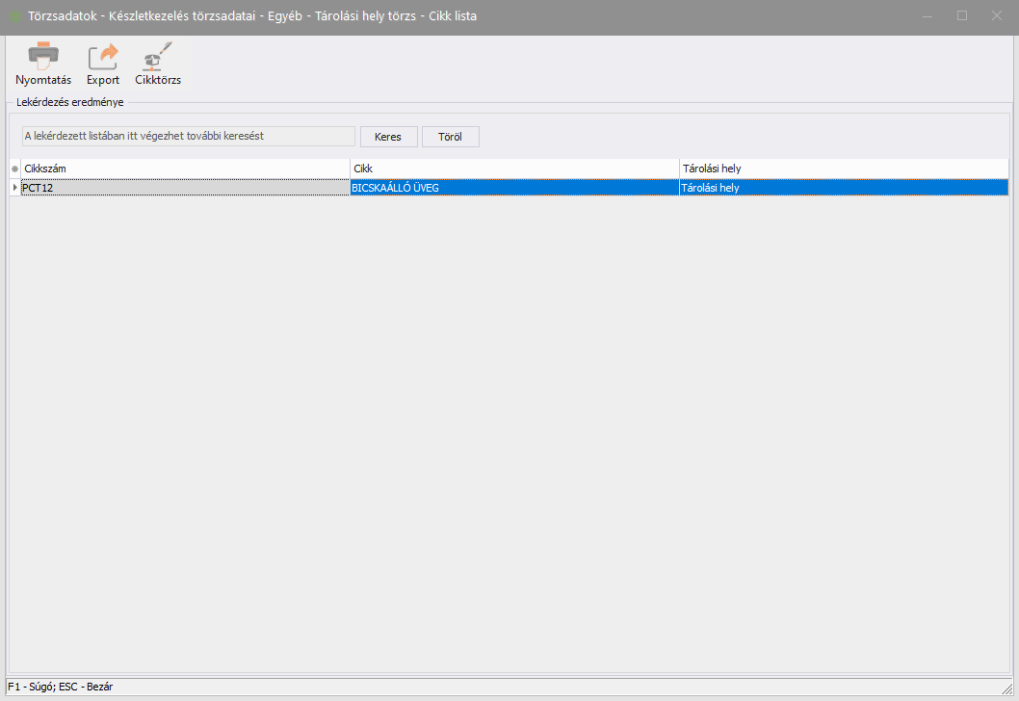This screenshot has width=1019, height=701.
Task: Maximize the Cikk lista window
Action: pyautogui.click(x=962, y=16)
